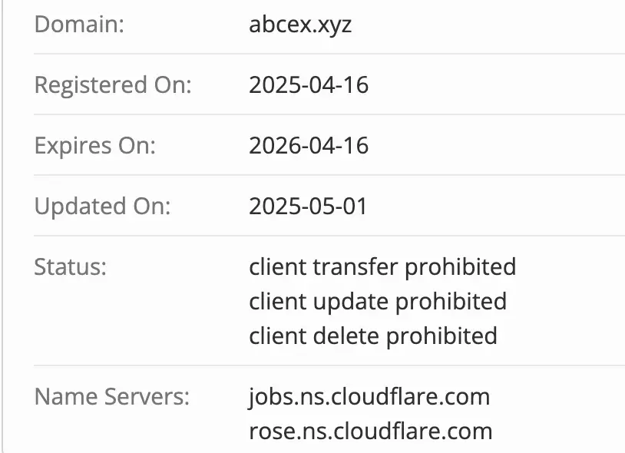Click the word prohibited in transfer status
Image resolution: width=625 pixels, height=453 pixels.
[x=461, y=267]
